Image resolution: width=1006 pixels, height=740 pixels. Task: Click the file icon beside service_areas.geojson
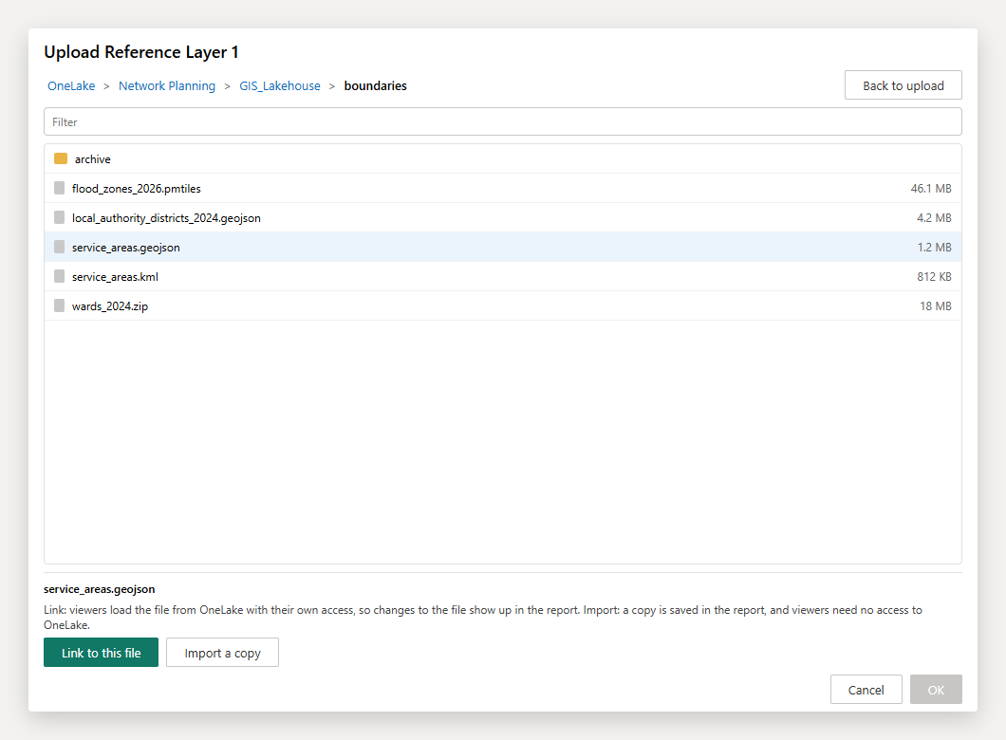[59, 247]
